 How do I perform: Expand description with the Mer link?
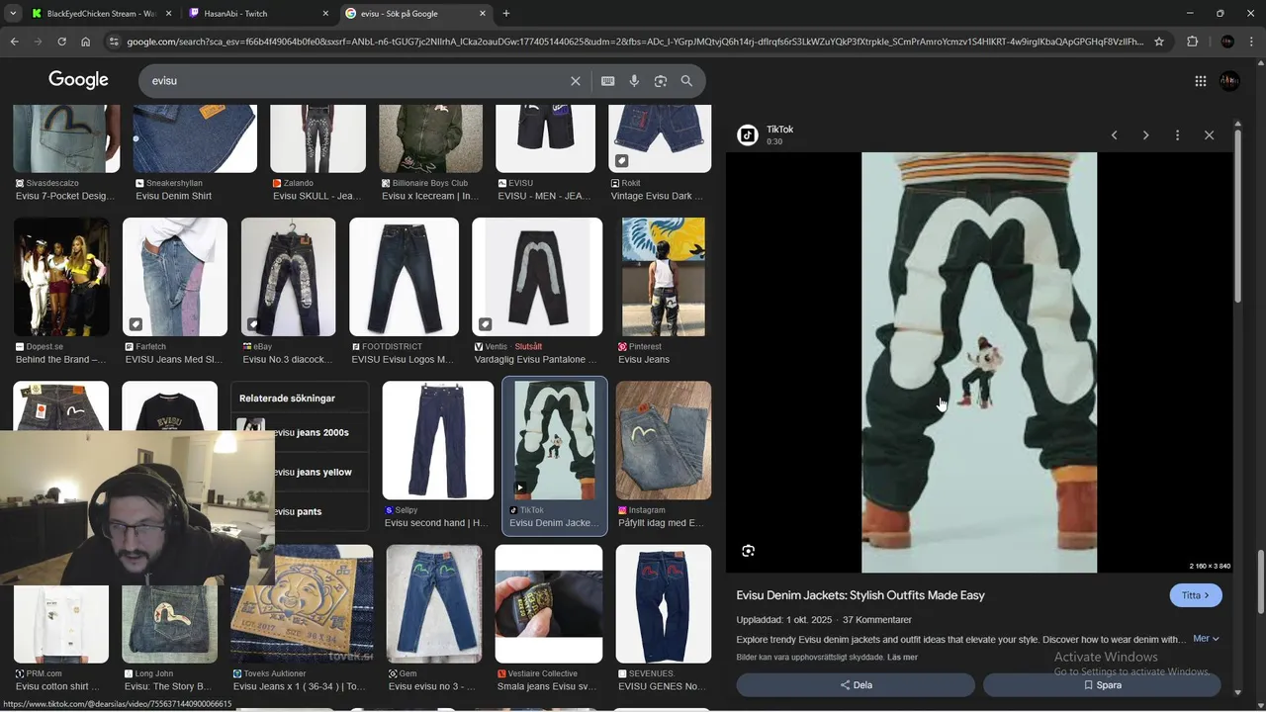point(1206,639)
